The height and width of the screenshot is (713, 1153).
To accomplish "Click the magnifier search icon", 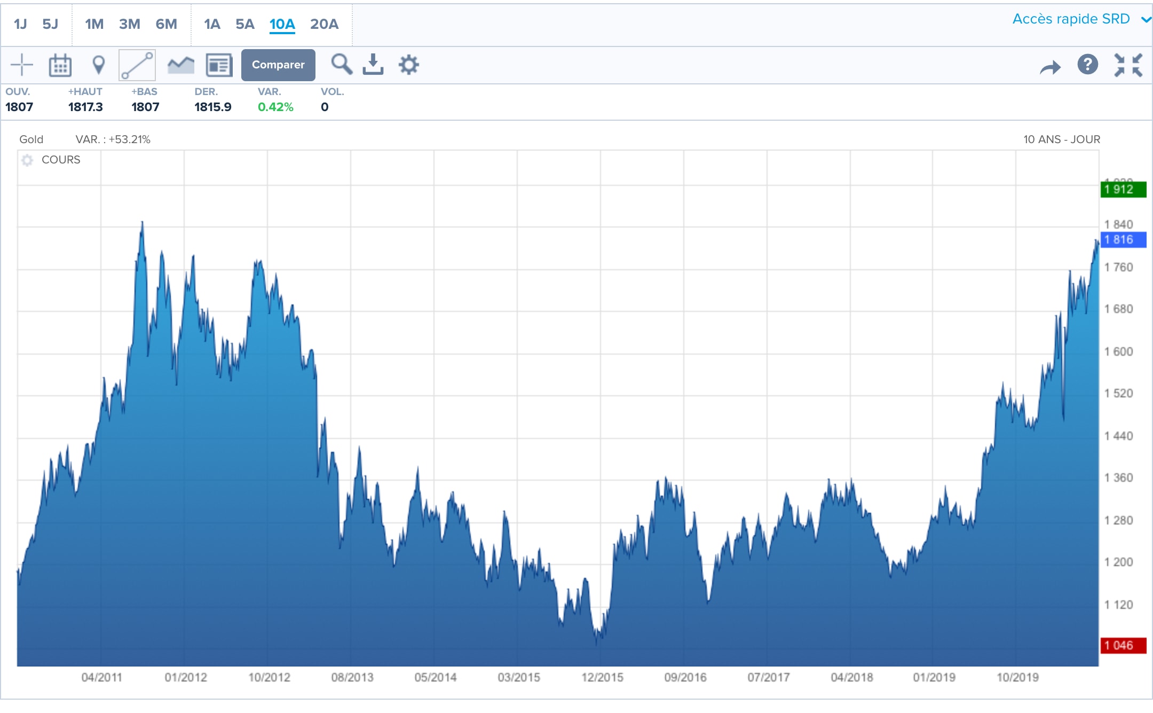I will (x=341, y=64).
